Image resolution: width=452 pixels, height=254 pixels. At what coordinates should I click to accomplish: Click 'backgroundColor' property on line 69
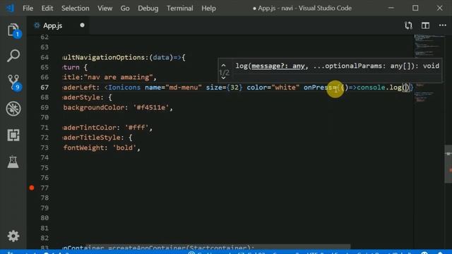(x=94, y=107)
